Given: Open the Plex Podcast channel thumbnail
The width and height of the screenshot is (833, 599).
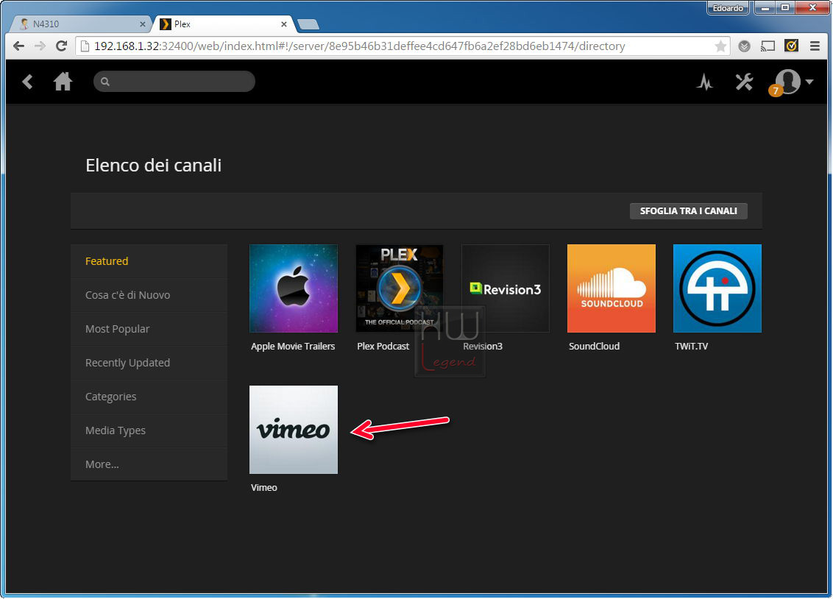Looking at the screenshot, I should pos(400,288).
